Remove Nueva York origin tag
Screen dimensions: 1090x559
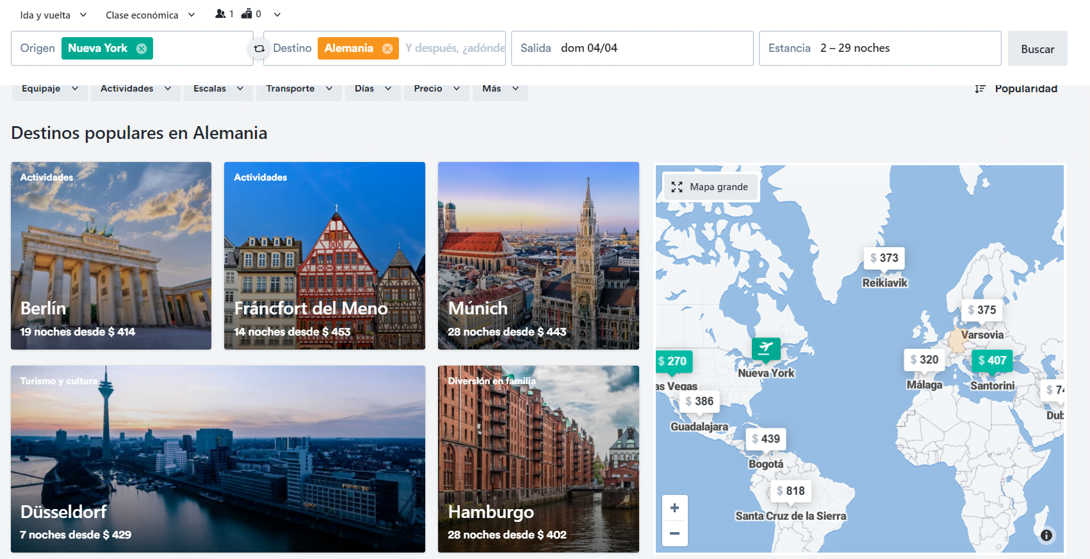[142, 49]
